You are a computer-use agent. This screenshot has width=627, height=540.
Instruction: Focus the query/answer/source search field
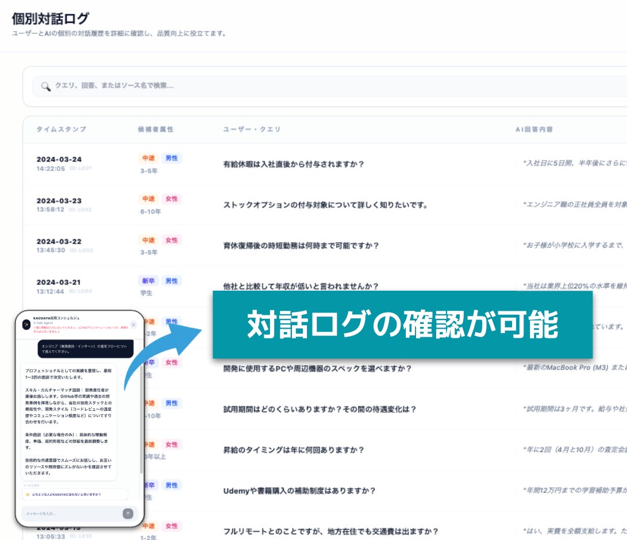click(x=329, y=86)
